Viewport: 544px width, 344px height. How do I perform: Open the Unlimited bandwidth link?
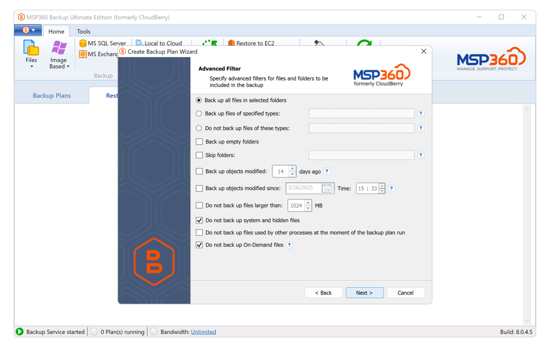(x=204, y=332)
